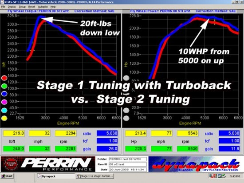Click the cyan run indicator circle
The width and height of the screenshot is (244, 183).
point(4,110)
